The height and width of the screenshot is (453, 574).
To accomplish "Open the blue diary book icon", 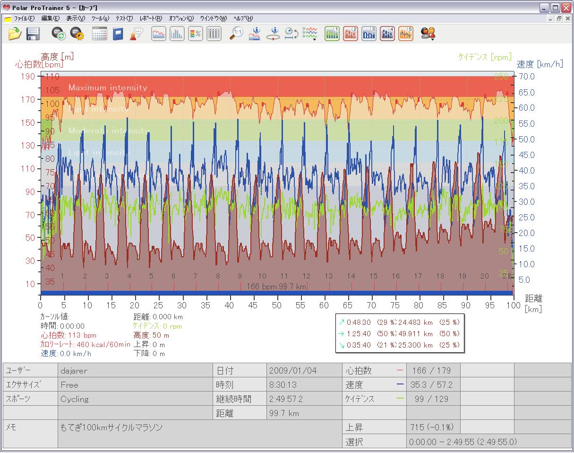I will tap(118, 34).
